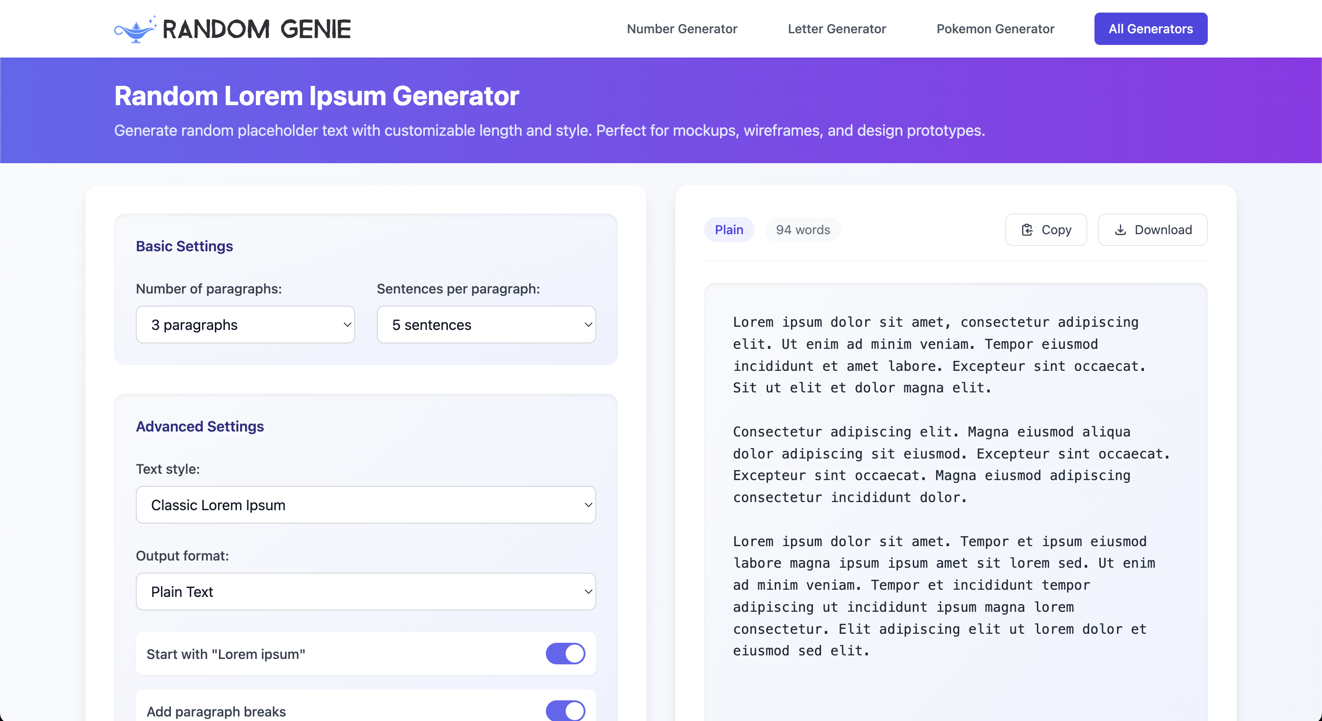Open the Output format dropdown
Viewport: 1322px width, 721px height.
(366, 592)
